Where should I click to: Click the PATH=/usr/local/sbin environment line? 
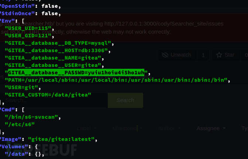pyautogui.click(x=116, y=80)
